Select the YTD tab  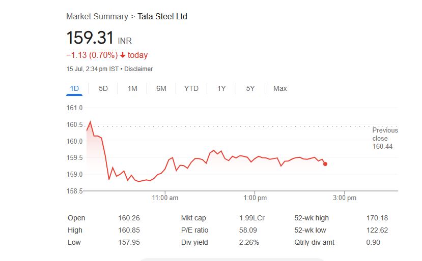tap(191, 89)
